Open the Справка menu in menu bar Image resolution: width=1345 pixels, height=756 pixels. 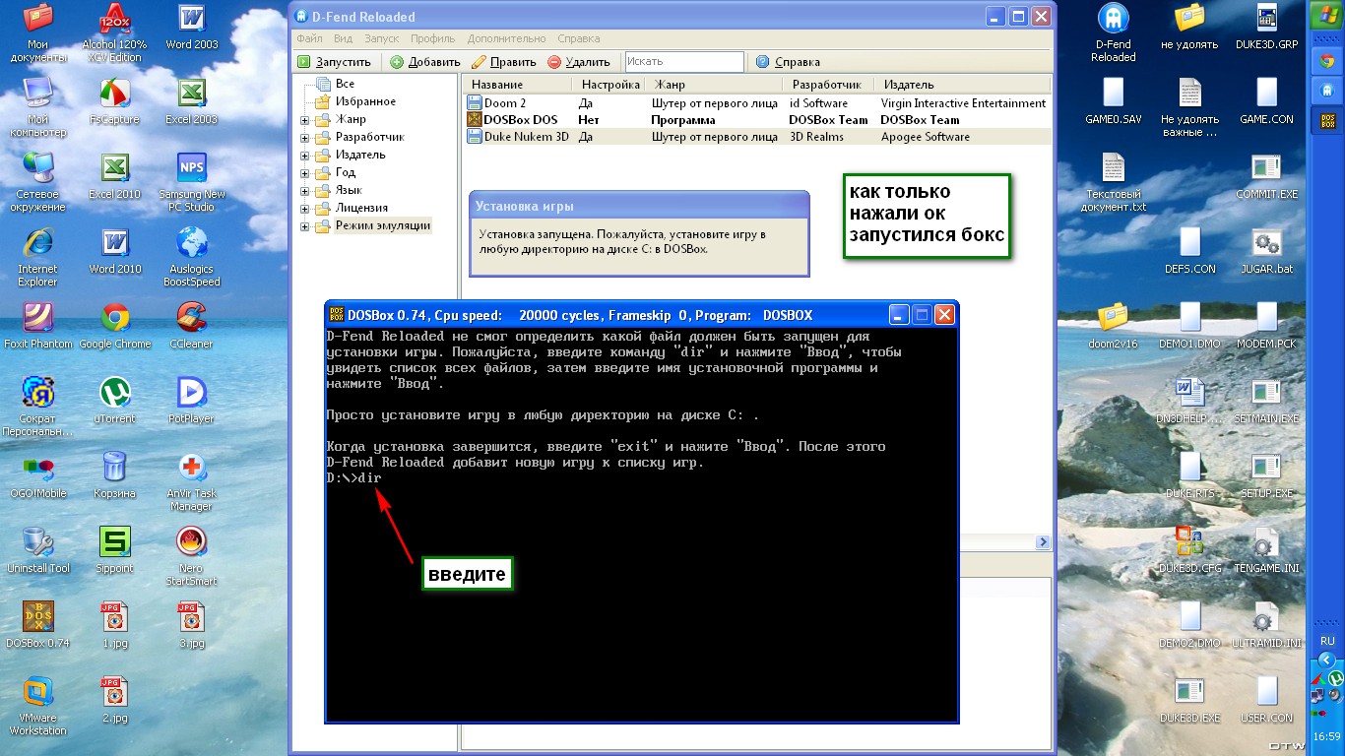[579, 38]
